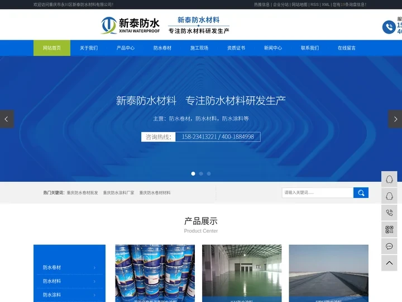Open the sidebar message bubble icon
This screenshot has width=402, height=302.
coord(389,246)
